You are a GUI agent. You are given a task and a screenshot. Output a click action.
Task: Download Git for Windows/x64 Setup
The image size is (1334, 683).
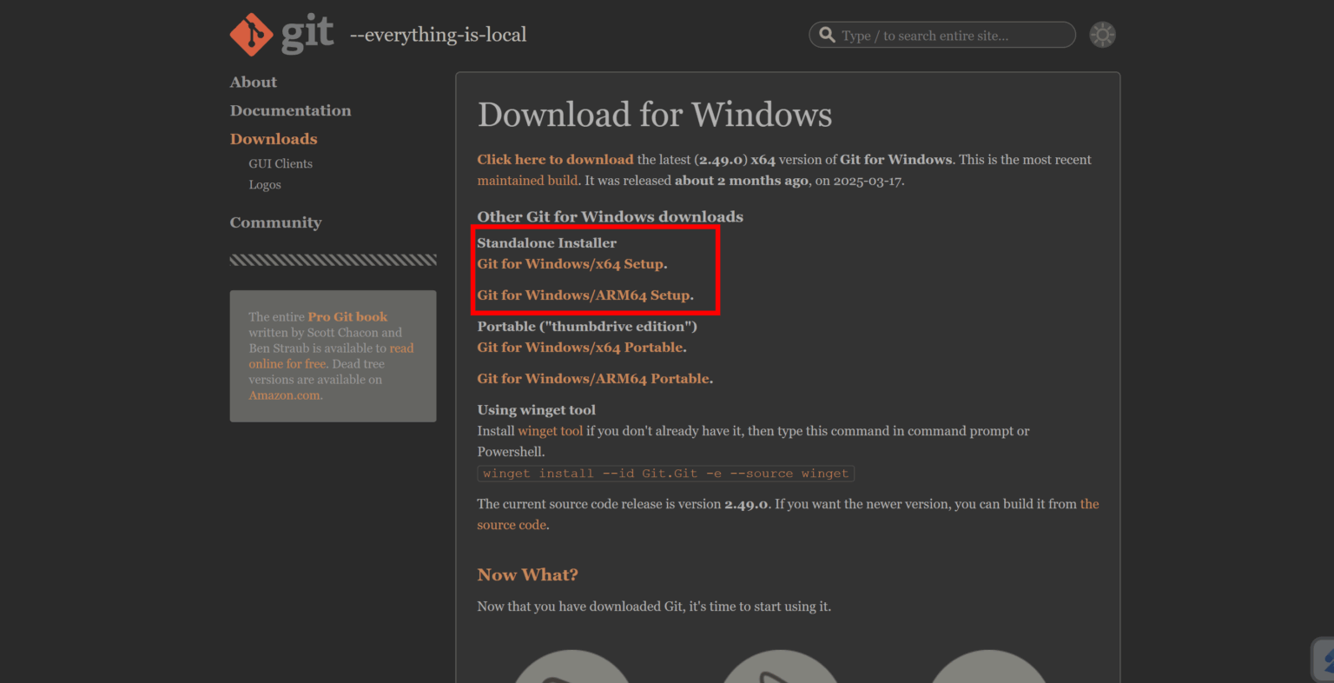point(571,264)
